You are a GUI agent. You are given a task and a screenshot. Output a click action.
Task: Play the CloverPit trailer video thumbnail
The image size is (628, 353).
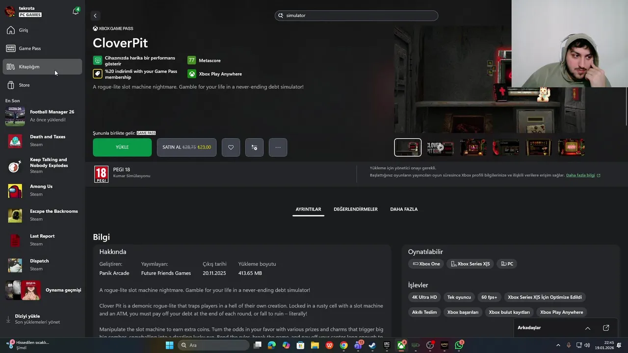pos(441,147)
